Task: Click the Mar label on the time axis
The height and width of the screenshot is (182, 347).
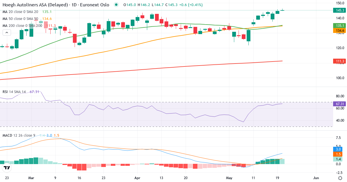Action: coord(31,178)
